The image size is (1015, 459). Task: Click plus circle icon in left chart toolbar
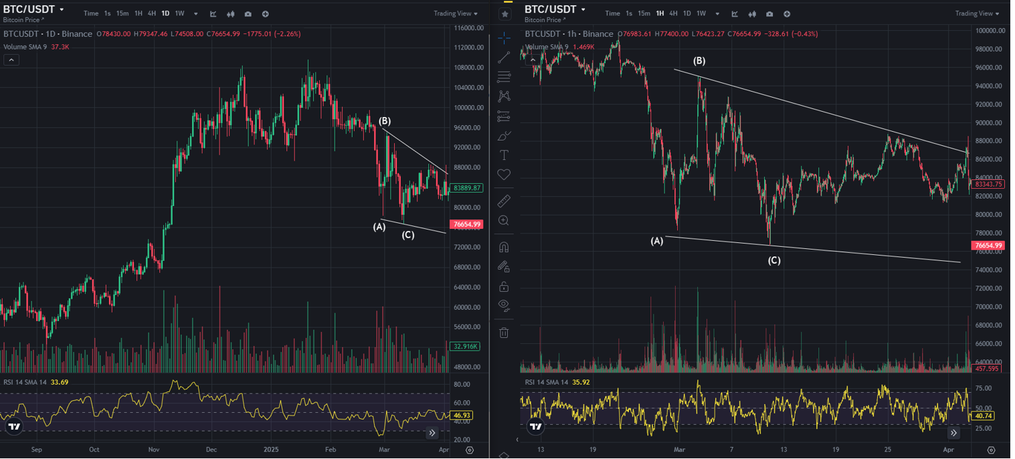tap(266, 13)
